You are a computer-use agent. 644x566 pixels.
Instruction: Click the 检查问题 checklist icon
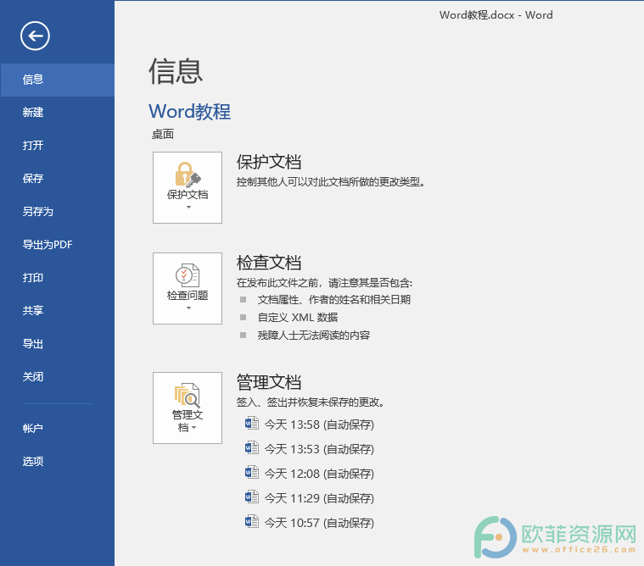tap(188, 275)
